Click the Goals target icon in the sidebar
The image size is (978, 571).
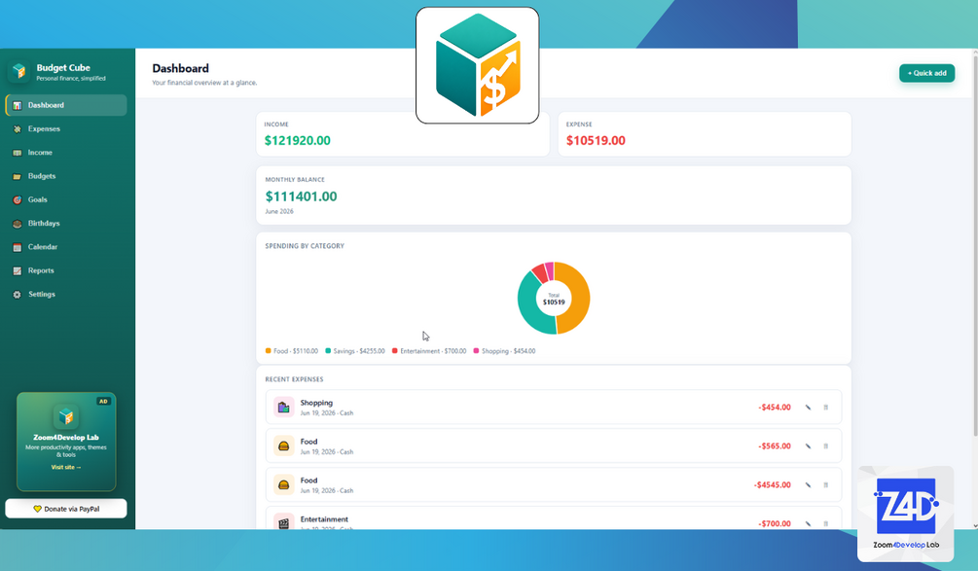click(18, 200)
